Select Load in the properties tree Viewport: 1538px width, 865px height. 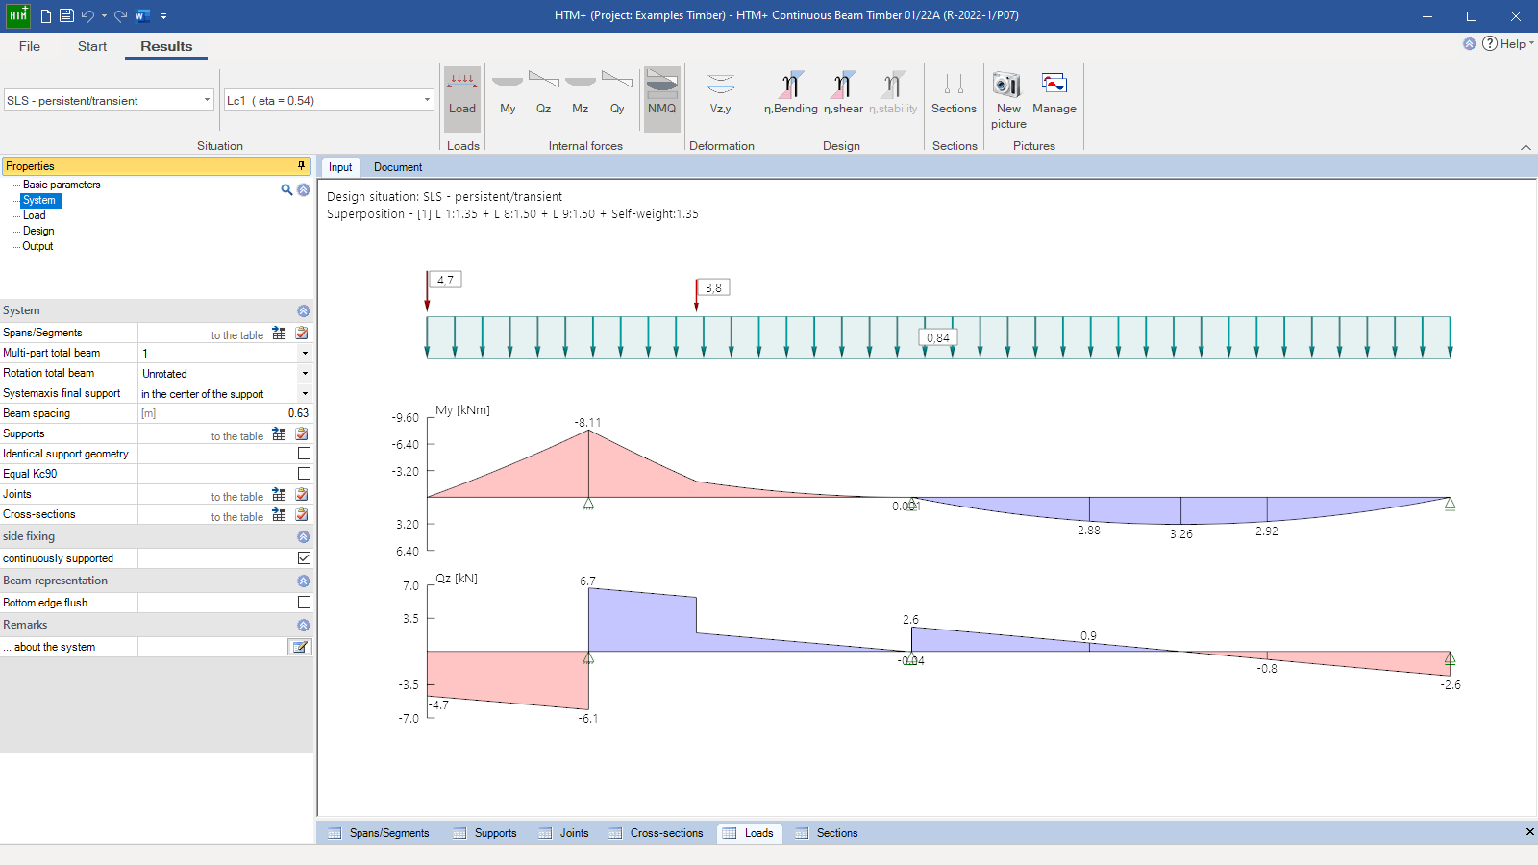(x=35, y=215)
